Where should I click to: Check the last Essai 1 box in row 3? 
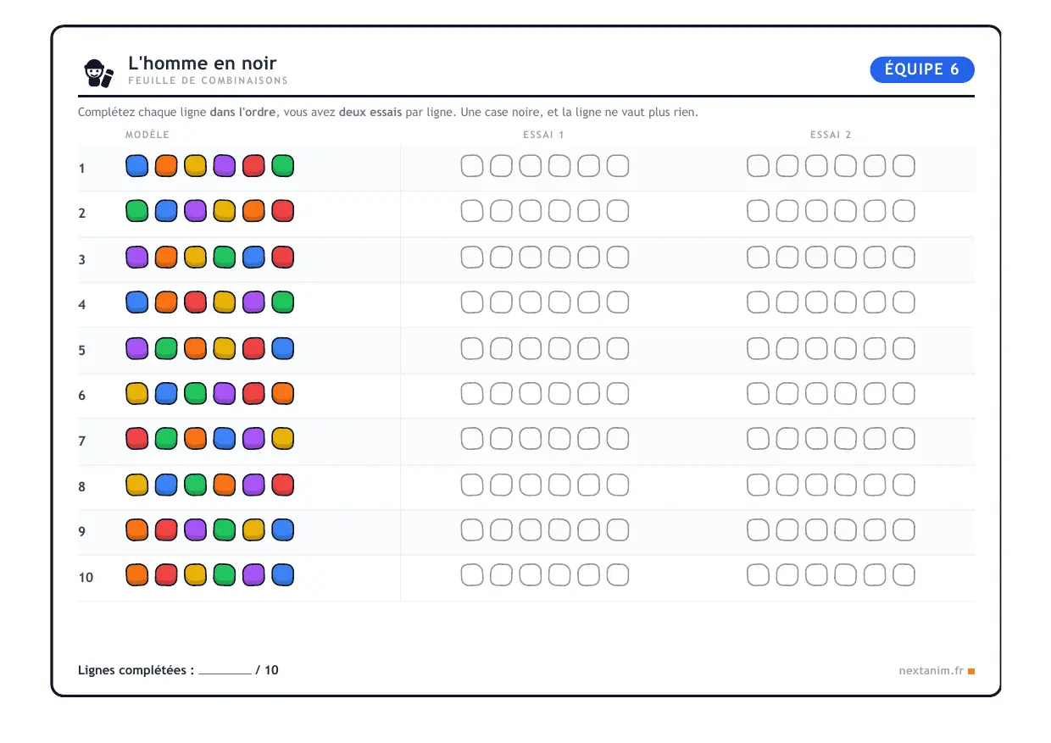point(618,257)
